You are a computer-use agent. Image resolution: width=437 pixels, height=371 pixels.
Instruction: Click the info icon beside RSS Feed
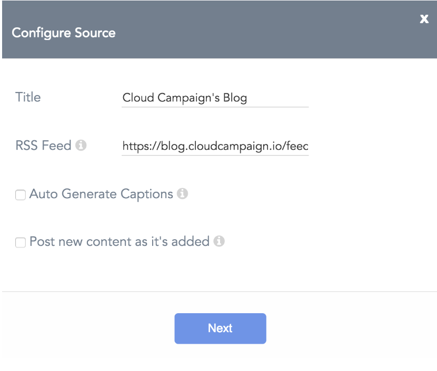pos(81,145)
